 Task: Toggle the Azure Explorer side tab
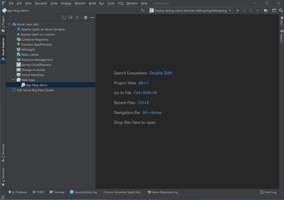3,49
